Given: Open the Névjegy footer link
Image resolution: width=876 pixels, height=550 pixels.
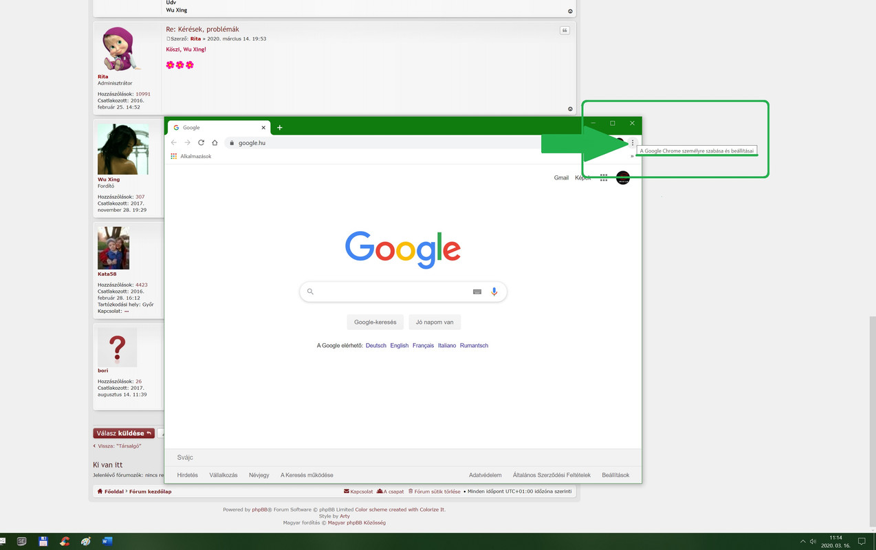Looking at the screenshot, I should [x=259, y=475].
